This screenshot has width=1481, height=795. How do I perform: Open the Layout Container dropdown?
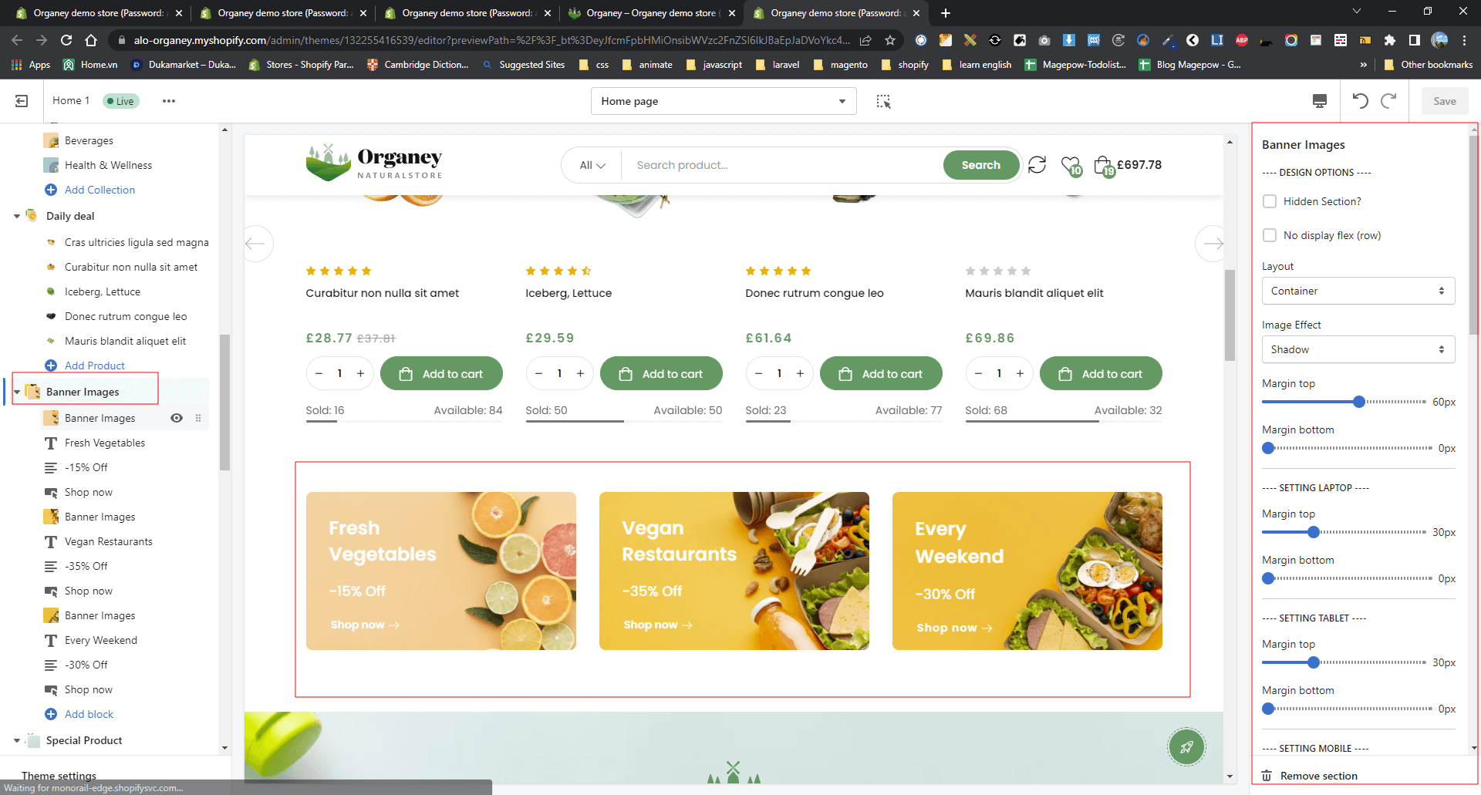click(x=1358, y=291)
